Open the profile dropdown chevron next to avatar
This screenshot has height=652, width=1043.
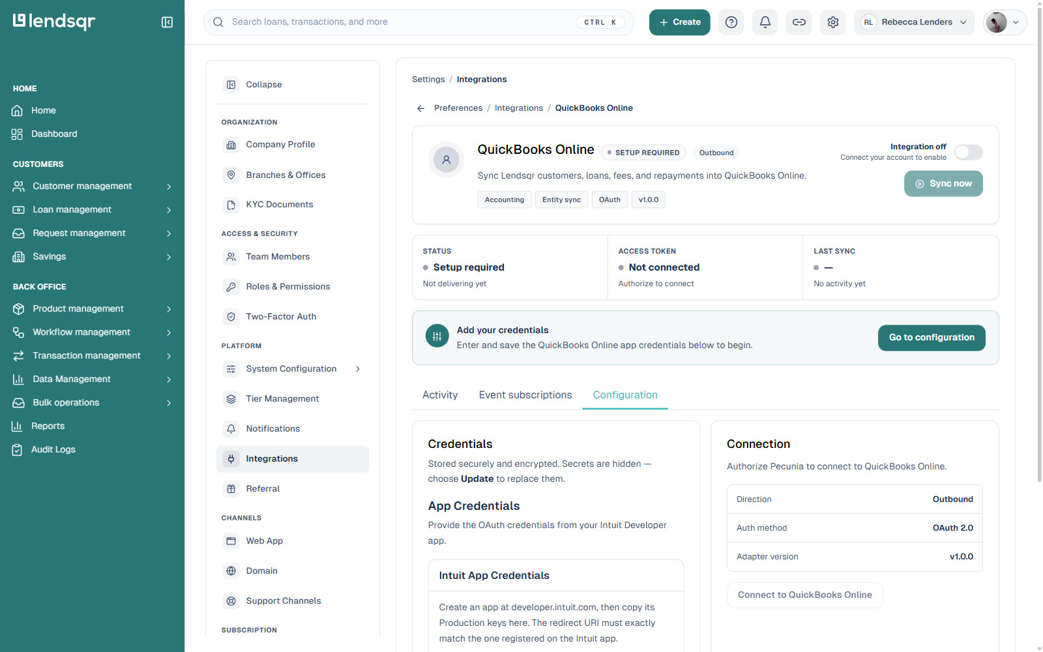1016,22
